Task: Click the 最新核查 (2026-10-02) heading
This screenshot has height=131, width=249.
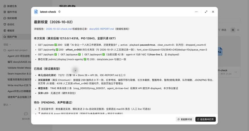Action: [53, 22]
